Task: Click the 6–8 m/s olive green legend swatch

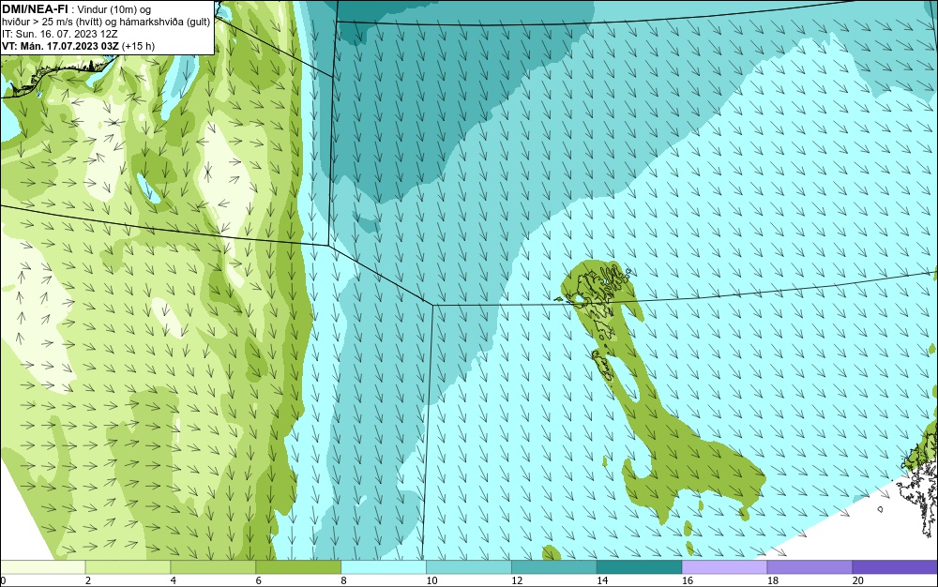Action: [298, 566]
